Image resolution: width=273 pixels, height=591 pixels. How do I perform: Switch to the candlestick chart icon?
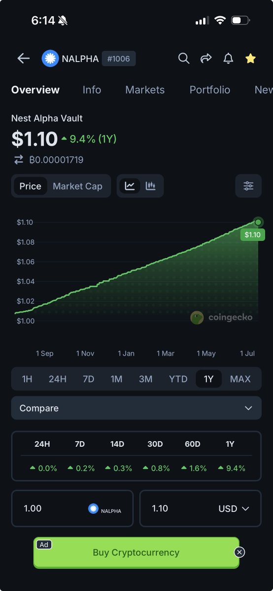[x=151, y=186]
